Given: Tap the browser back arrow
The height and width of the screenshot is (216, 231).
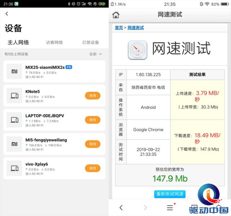Looking at the screenshot, I should (121, 208).
